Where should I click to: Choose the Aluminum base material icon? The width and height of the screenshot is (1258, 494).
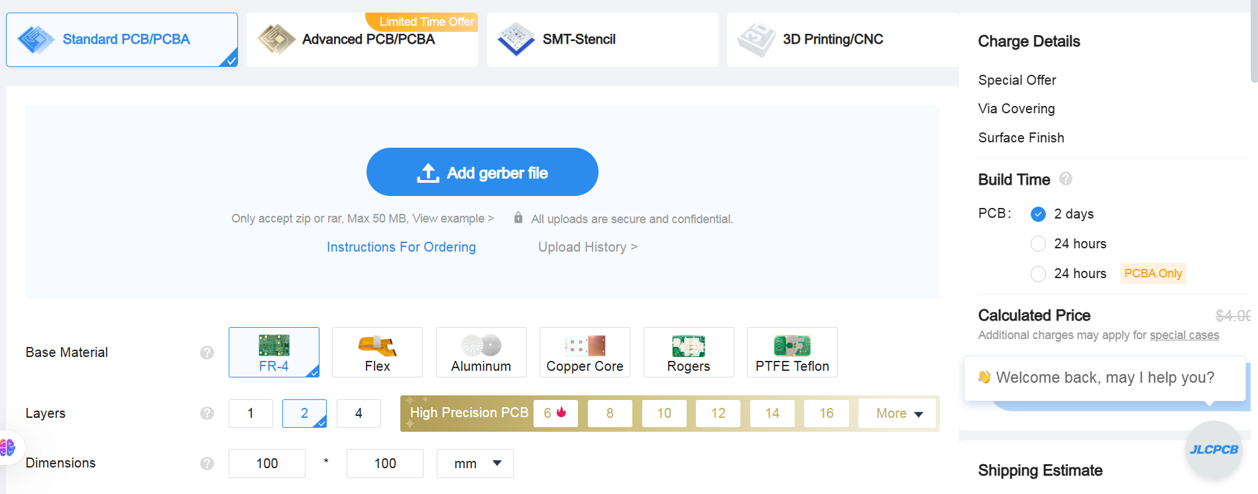coord(481,346)
